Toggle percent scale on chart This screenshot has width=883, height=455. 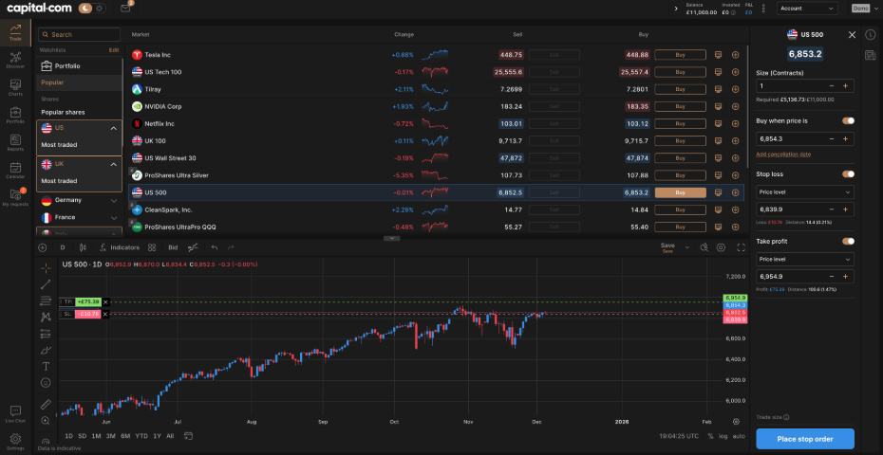tap(711, 436)
